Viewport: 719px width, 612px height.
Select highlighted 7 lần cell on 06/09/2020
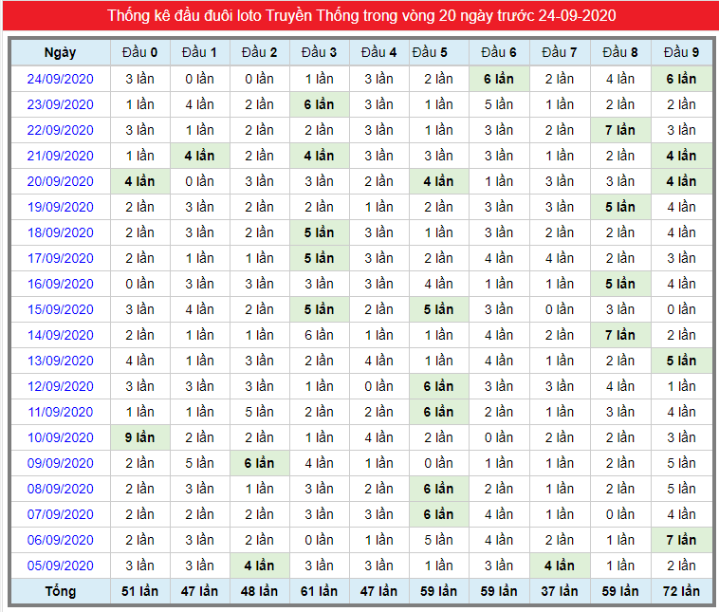click(681, 540)
